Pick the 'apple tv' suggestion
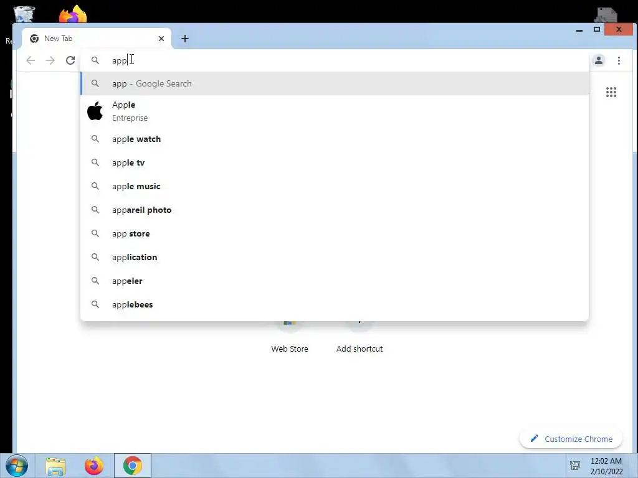Screen dimensions: 638x478 click(335, 162)
